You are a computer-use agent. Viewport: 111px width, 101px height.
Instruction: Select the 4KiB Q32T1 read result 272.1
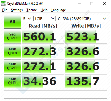(x=43, y=66)
